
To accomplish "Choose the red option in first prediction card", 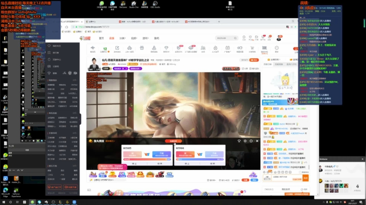I will [132, 154].
